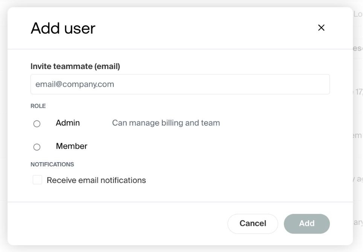Click the 'Invite teammate (email)' field label
Screen dimensions: 363x252
pyautogui.click(x=75, y=66)
